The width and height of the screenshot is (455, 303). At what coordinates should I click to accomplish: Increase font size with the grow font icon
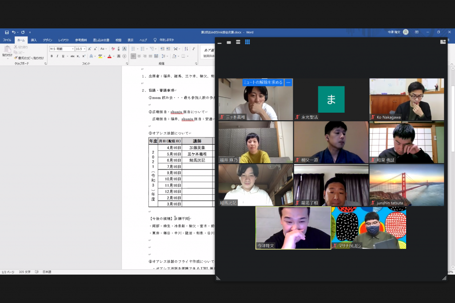89,49
